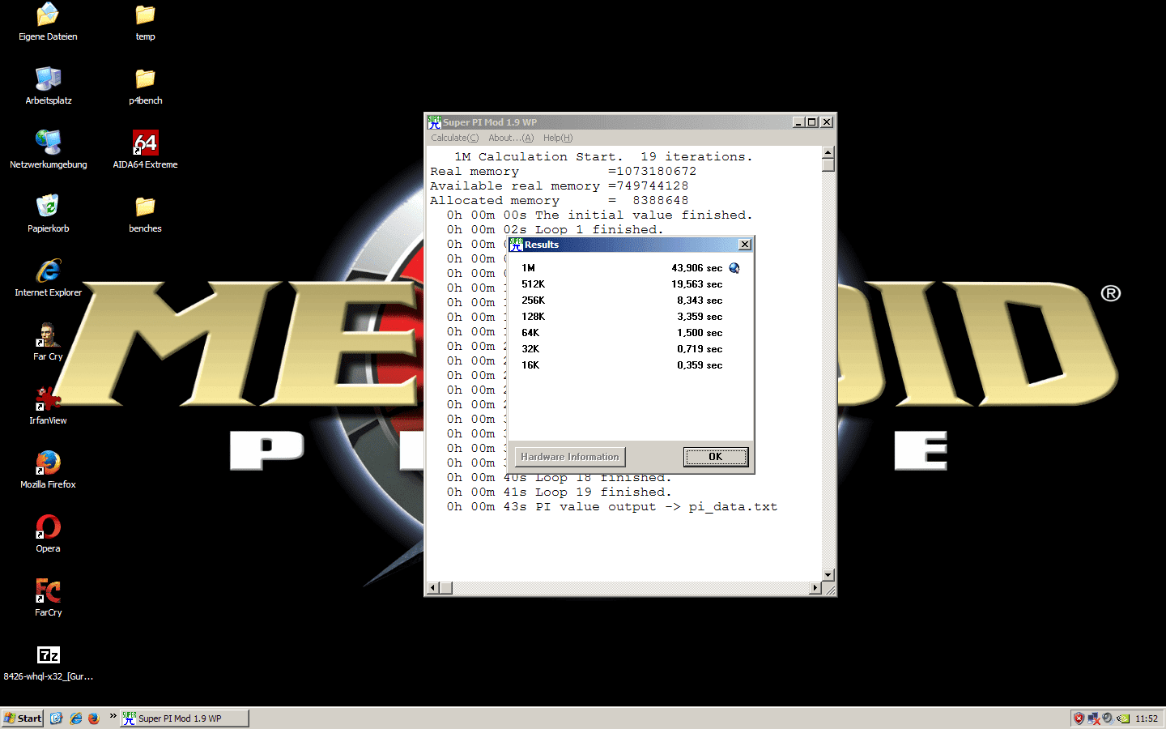Click the disconnected network tray icon

(x=1093, y=718)
